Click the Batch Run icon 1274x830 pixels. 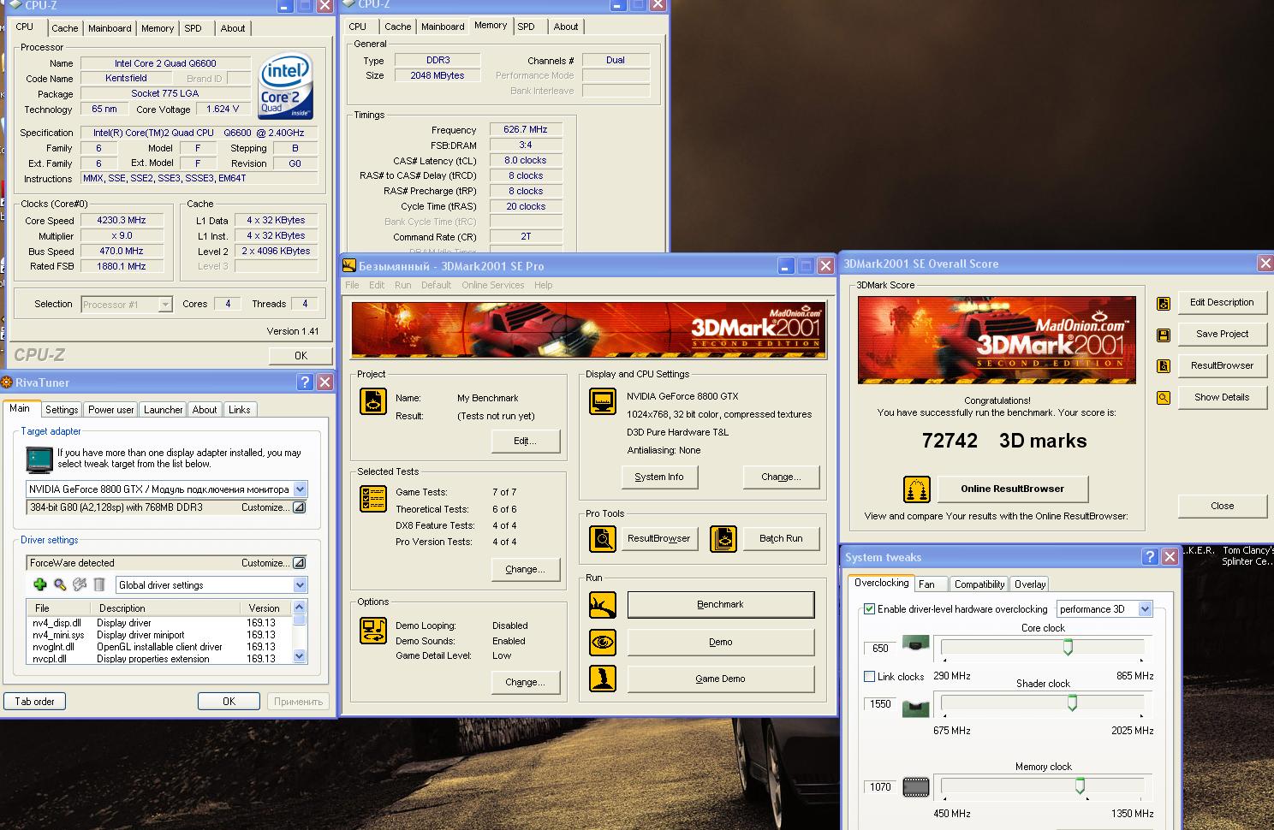click(723, 538)
